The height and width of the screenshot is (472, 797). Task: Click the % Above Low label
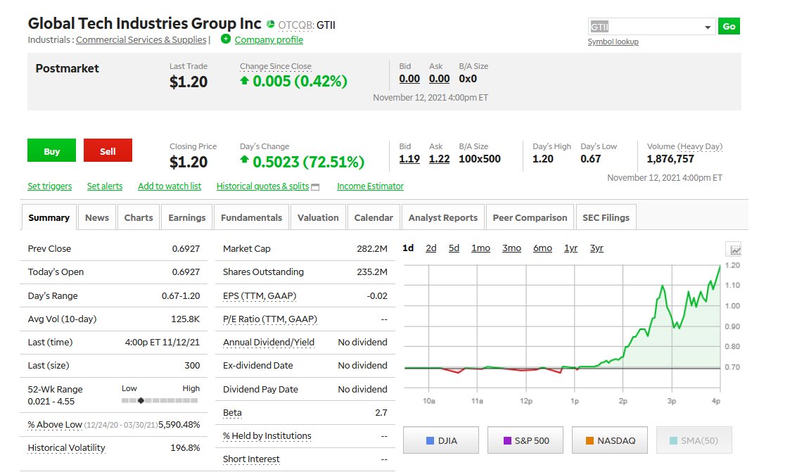click(x=54, y=424)
